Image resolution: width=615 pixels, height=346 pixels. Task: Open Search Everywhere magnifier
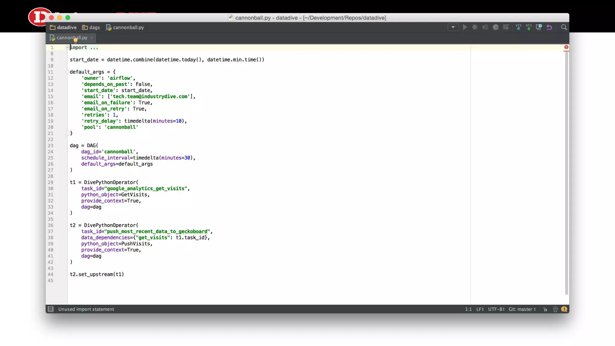click(x=564, y=27)
